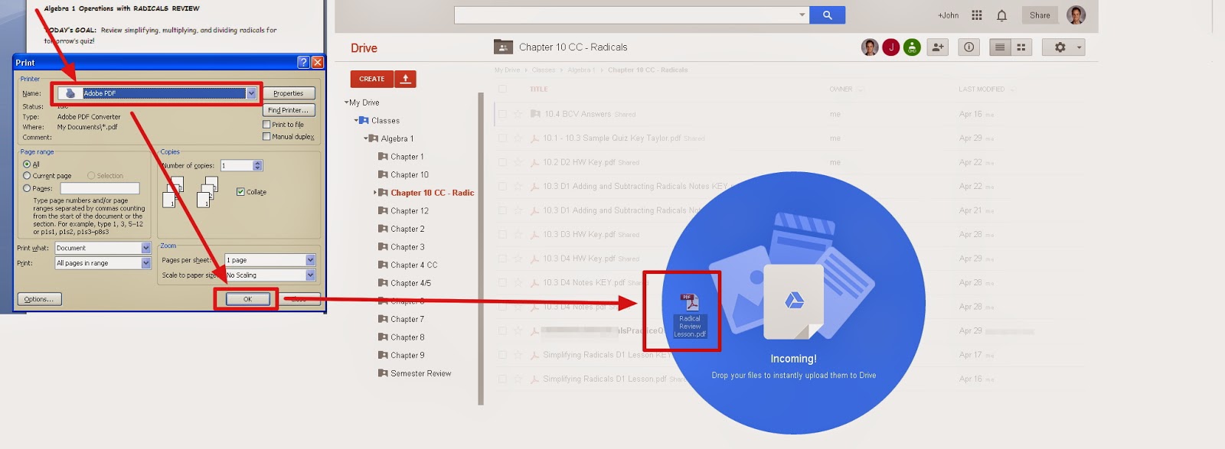Select Chapter 9 folder in tree
The height and width of the screenshot is (449, 1225).
407,355
